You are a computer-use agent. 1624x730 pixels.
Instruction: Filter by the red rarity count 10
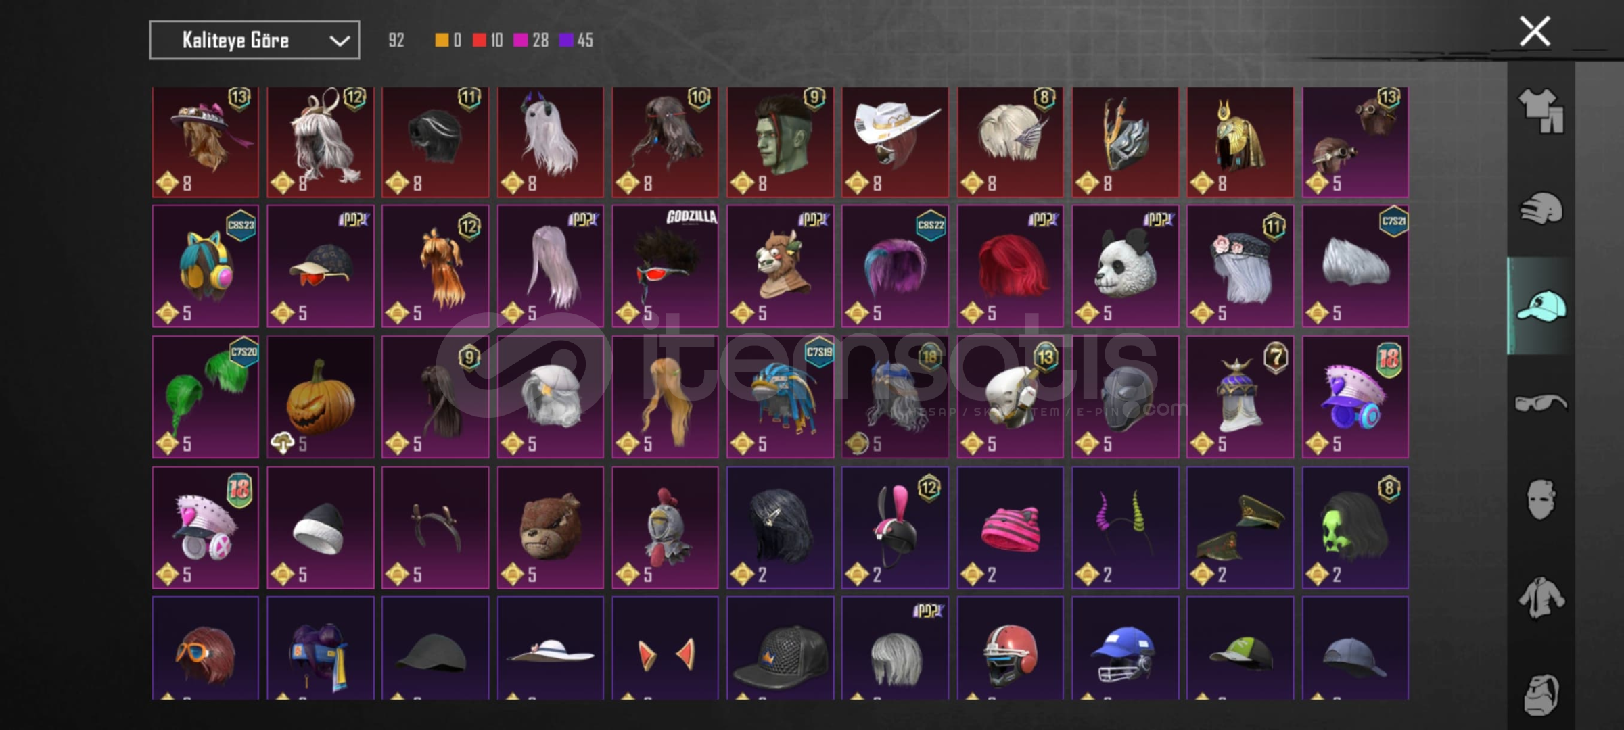click(x=488, y=41)
